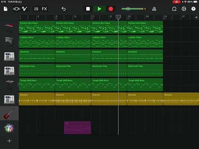
Task: Select Tough 808 Bass region at bar 1
Action: coord(37,84)
